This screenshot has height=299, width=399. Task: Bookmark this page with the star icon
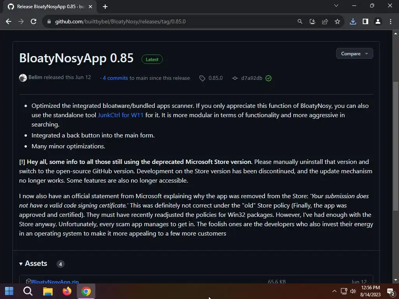tap(337, 22)
